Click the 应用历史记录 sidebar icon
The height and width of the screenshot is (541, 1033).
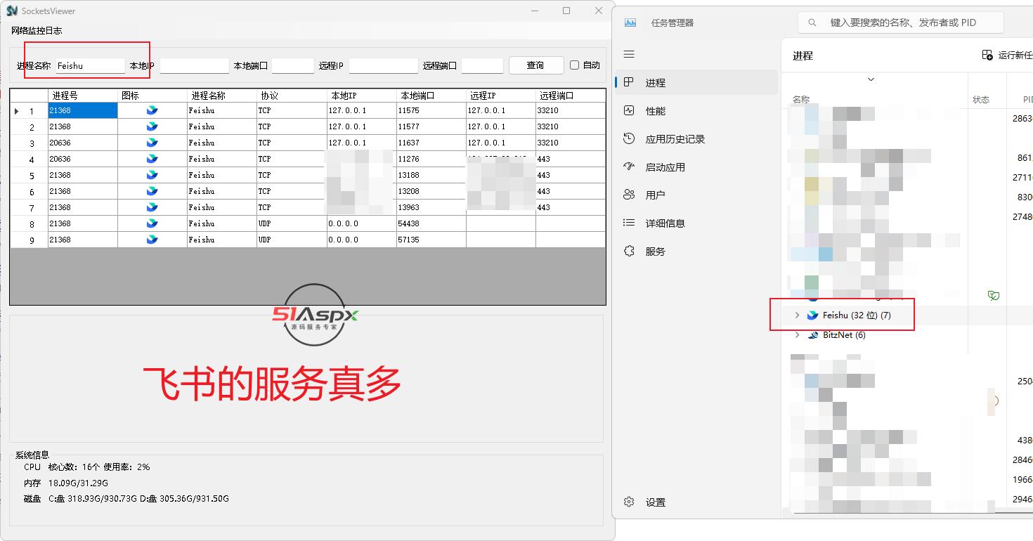629,138
